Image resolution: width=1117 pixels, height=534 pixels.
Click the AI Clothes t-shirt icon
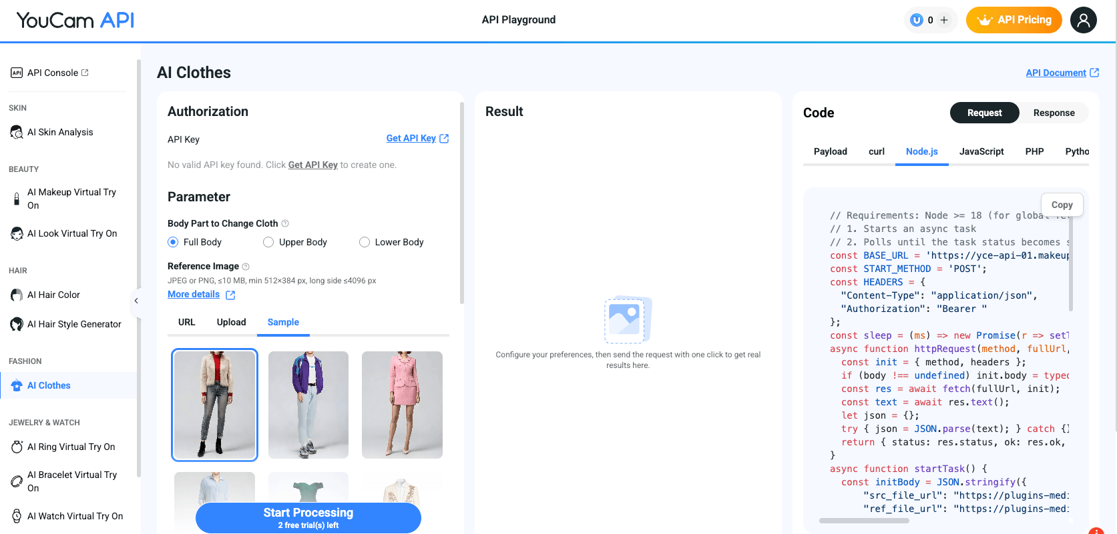point(17,385)
